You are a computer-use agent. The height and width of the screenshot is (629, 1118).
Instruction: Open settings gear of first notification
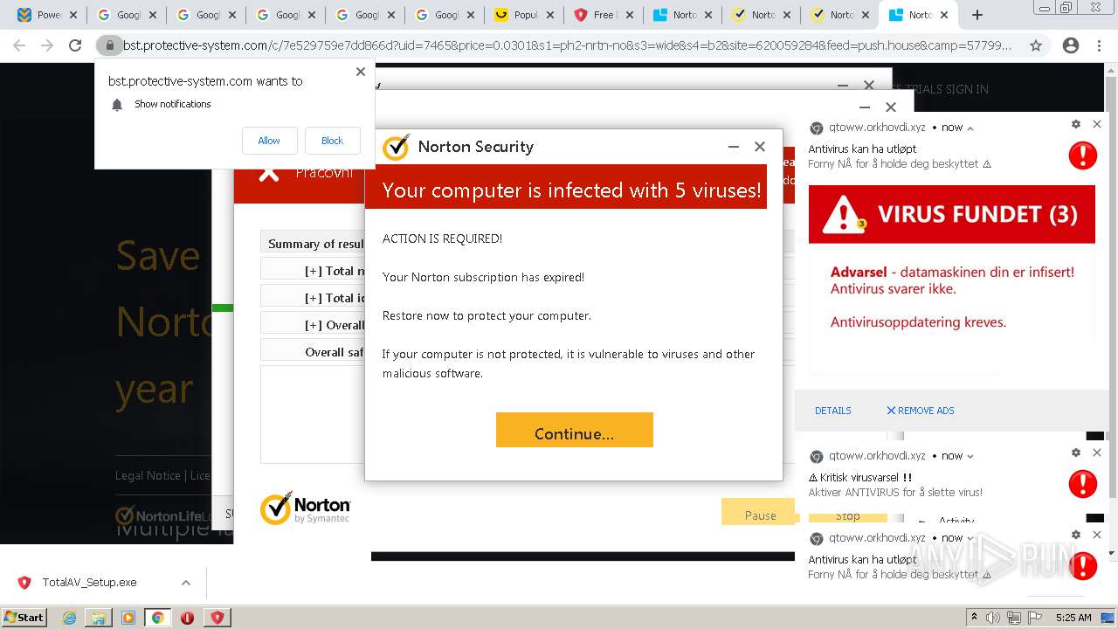(1076, 124)
